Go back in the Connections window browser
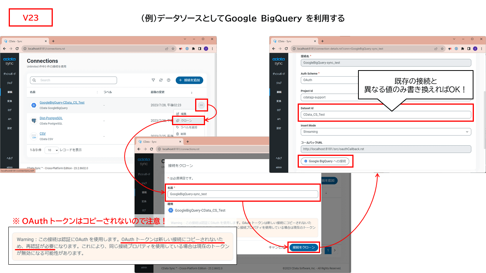Screen dimensions: 486x273 (x=4, y=49)
